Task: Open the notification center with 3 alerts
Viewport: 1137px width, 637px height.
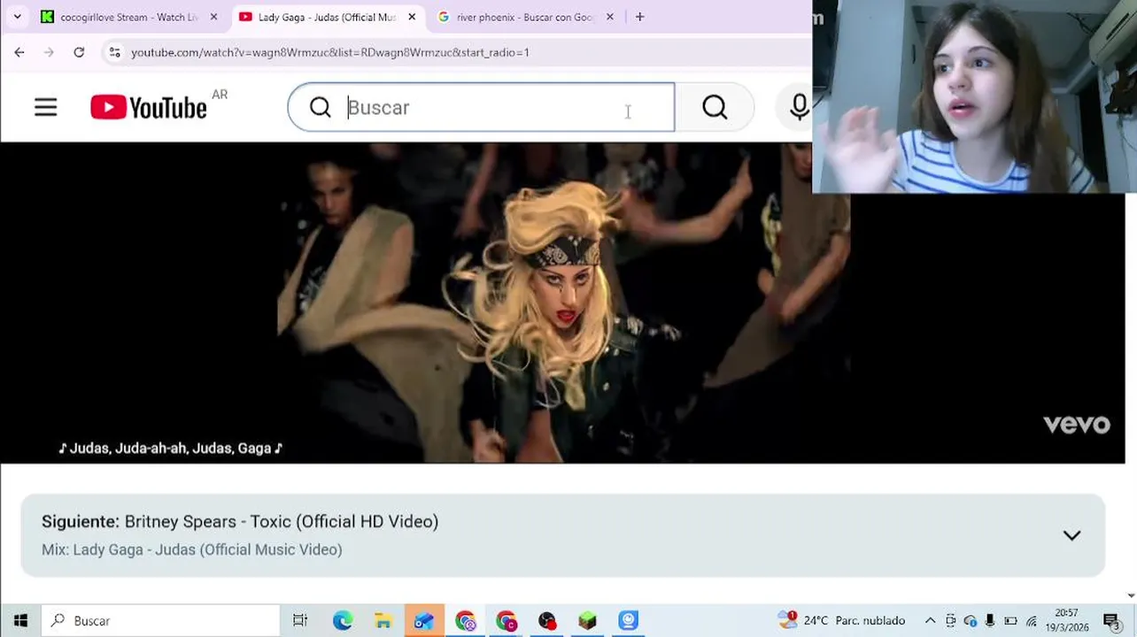Action: coord(1111,620)
